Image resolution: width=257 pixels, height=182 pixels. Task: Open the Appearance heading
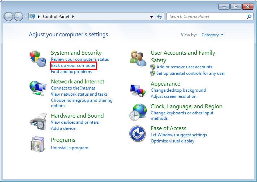click(x=165, y=84)
